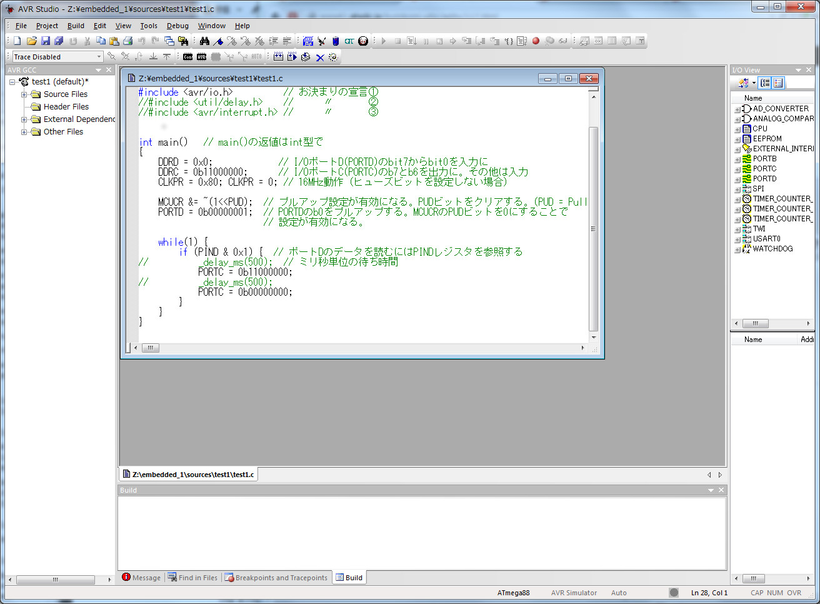Viewport: 820px width, 604px height.
Task: Click the Paste toolbar icon
Action: coord(114,41)
